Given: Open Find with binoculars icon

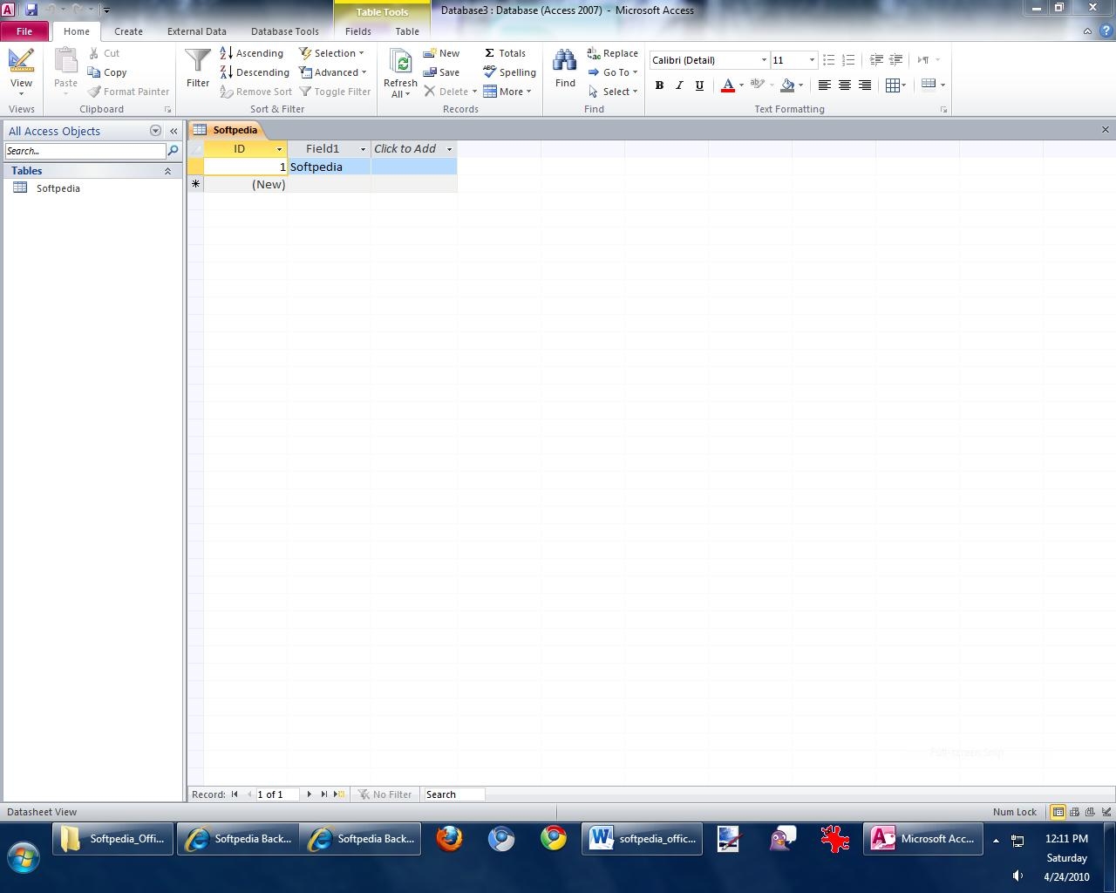Looking at the screenshot, I should coord(565,68).
